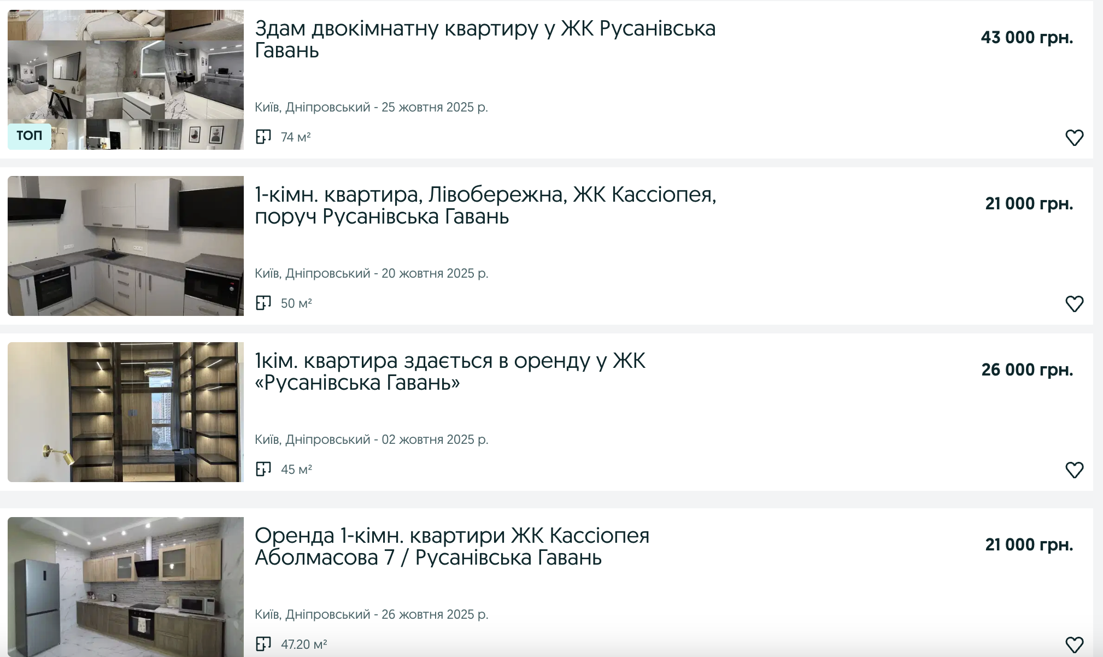
Task: Click the kitchen with silver fridge thumbnail
Action: 126,587
